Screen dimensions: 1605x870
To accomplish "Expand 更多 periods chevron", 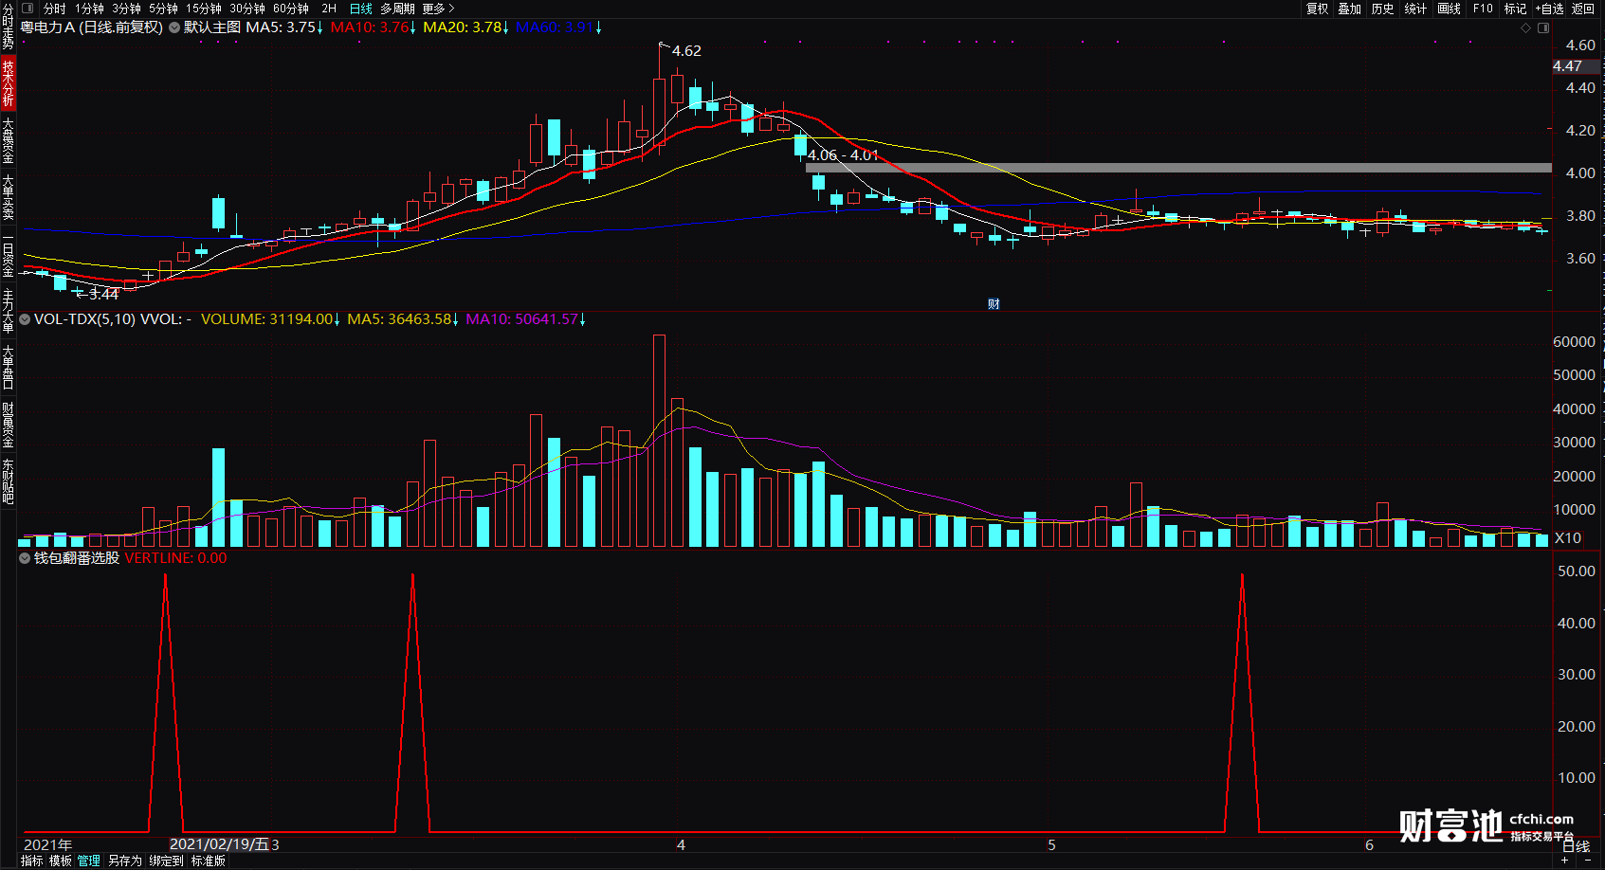I will [x=451, y=9].
